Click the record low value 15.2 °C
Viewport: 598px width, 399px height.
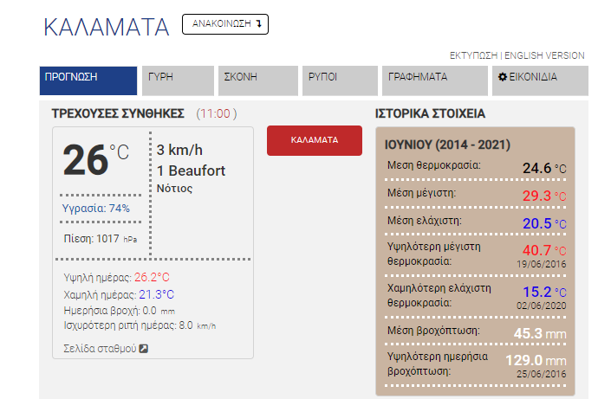coord(544,292)
